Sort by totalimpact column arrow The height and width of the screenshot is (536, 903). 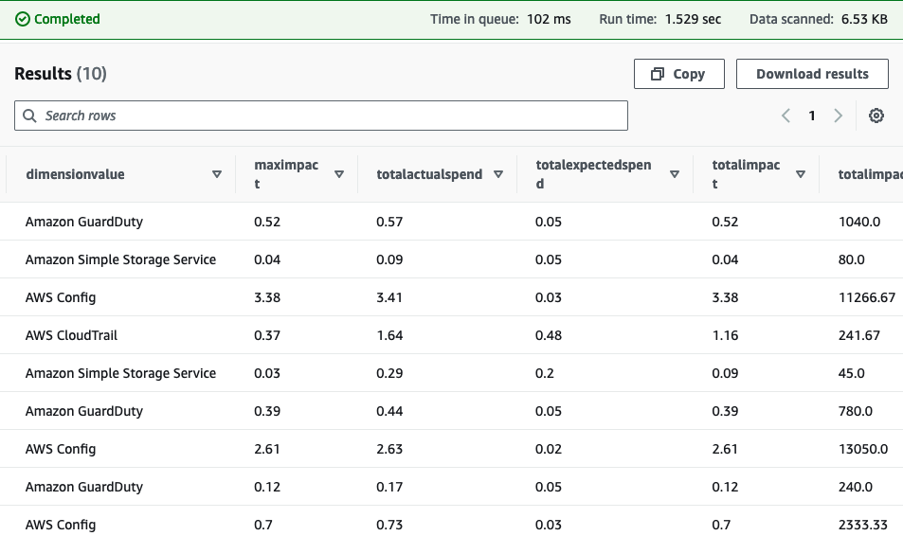801,174
